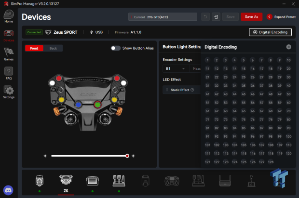Image resolution: width=299 pixels, height=198 pixels.
Task: Select encoding number 121
Action: (207, 162)
